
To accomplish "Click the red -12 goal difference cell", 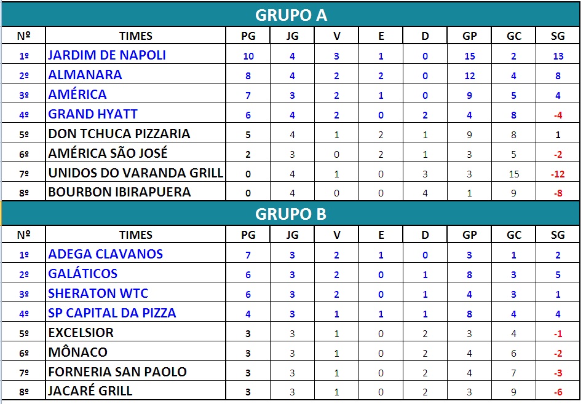I will 558,174.
